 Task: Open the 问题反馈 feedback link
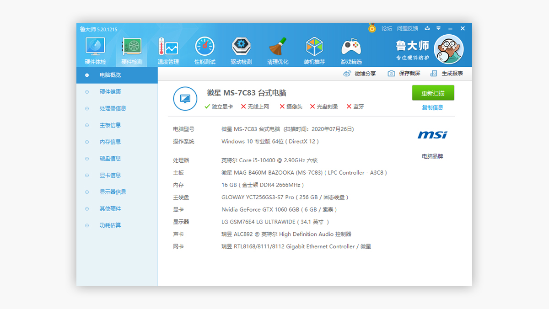click(x=407, y=28)
